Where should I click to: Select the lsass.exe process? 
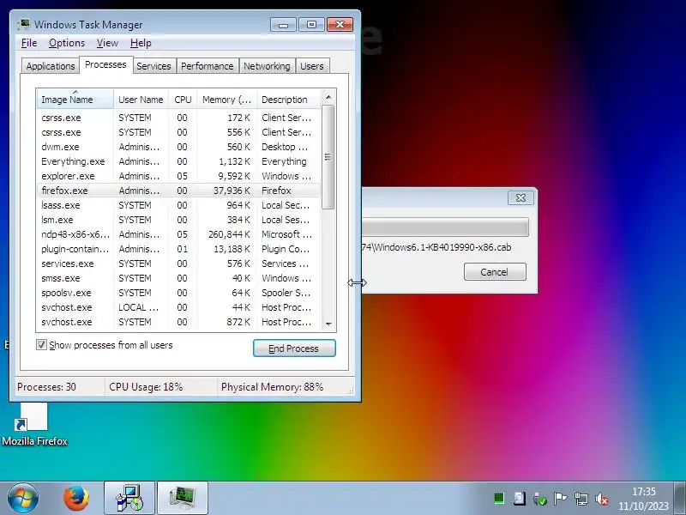click(x=179, y=205)
